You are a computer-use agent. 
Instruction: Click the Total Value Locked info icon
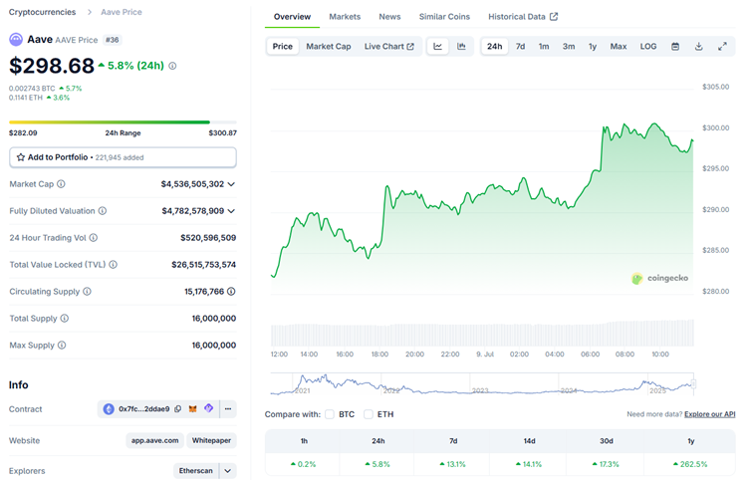113,264
